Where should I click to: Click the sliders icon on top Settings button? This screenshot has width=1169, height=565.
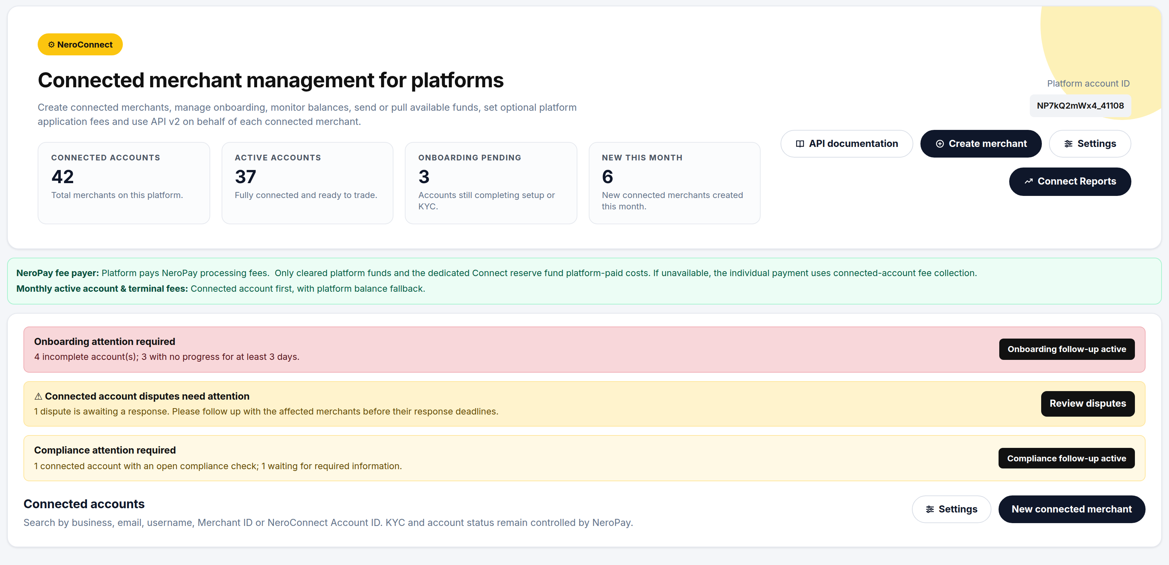1069,144
